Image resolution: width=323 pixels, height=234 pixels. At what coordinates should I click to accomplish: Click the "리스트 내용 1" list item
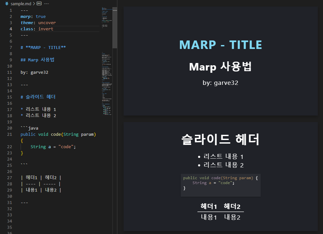tap(39, 109)
